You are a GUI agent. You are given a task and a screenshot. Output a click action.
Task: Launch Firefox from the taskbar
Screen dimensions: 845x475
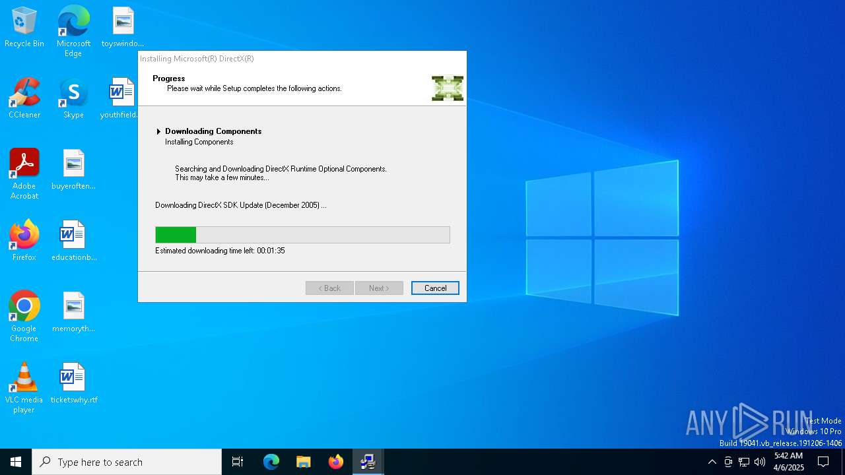tap(336, 462)
